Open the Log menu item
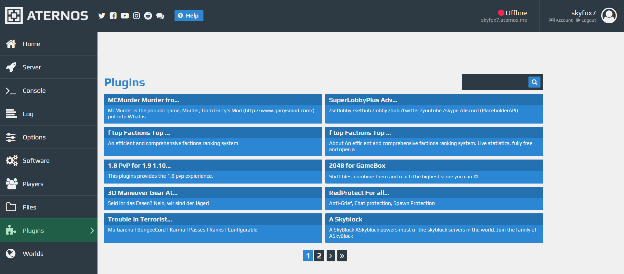The height and width of the screenshot is (274, 624). point(49,114)
